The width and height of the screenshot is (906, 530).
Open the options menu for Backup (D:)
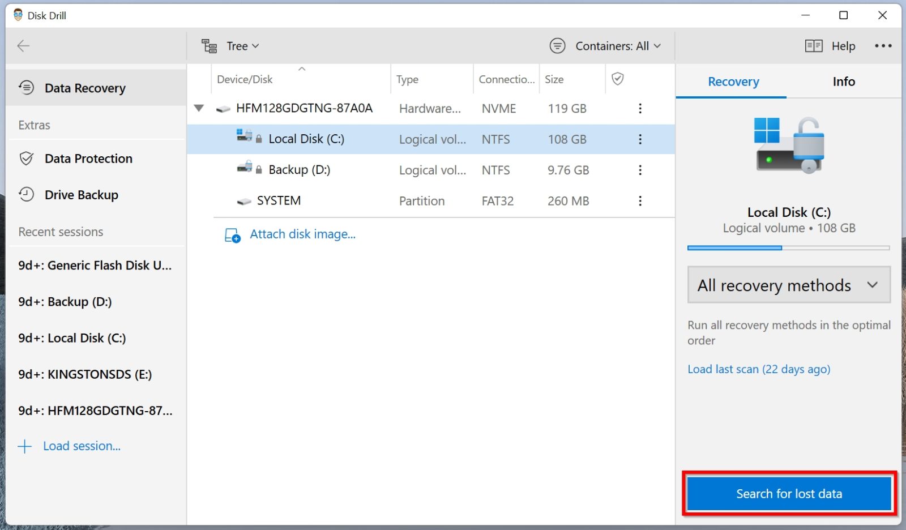(x=640, y=169)
